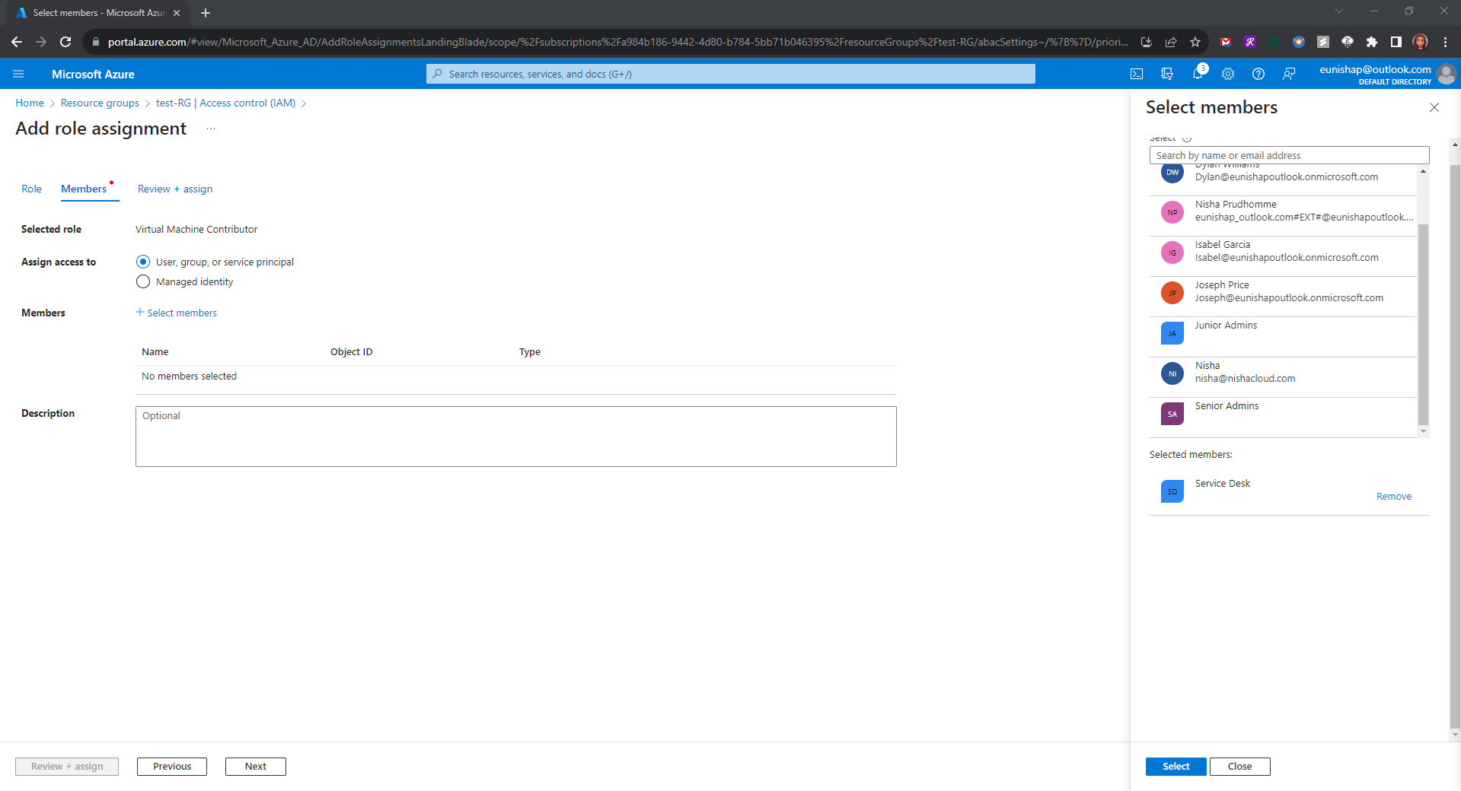Click the Resource groups breadcrumb

[100, 103]
